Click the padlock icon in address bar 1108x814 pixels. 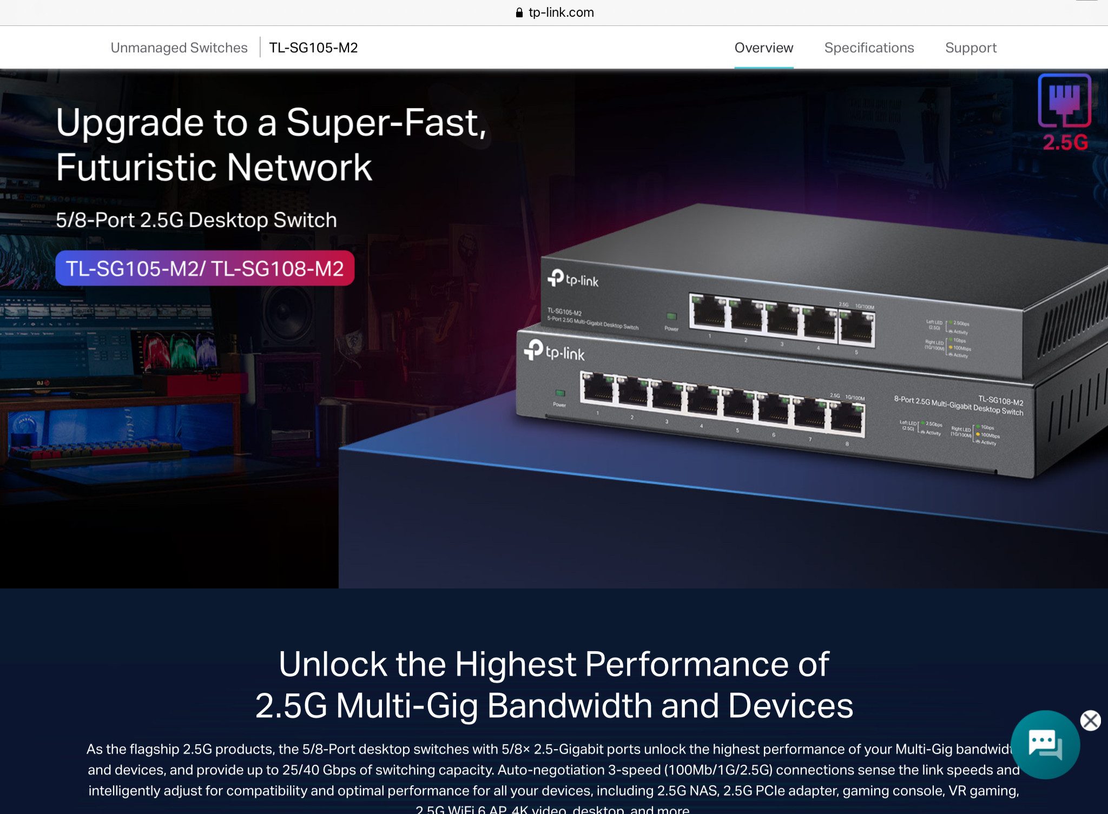click(x=519, y=12)
